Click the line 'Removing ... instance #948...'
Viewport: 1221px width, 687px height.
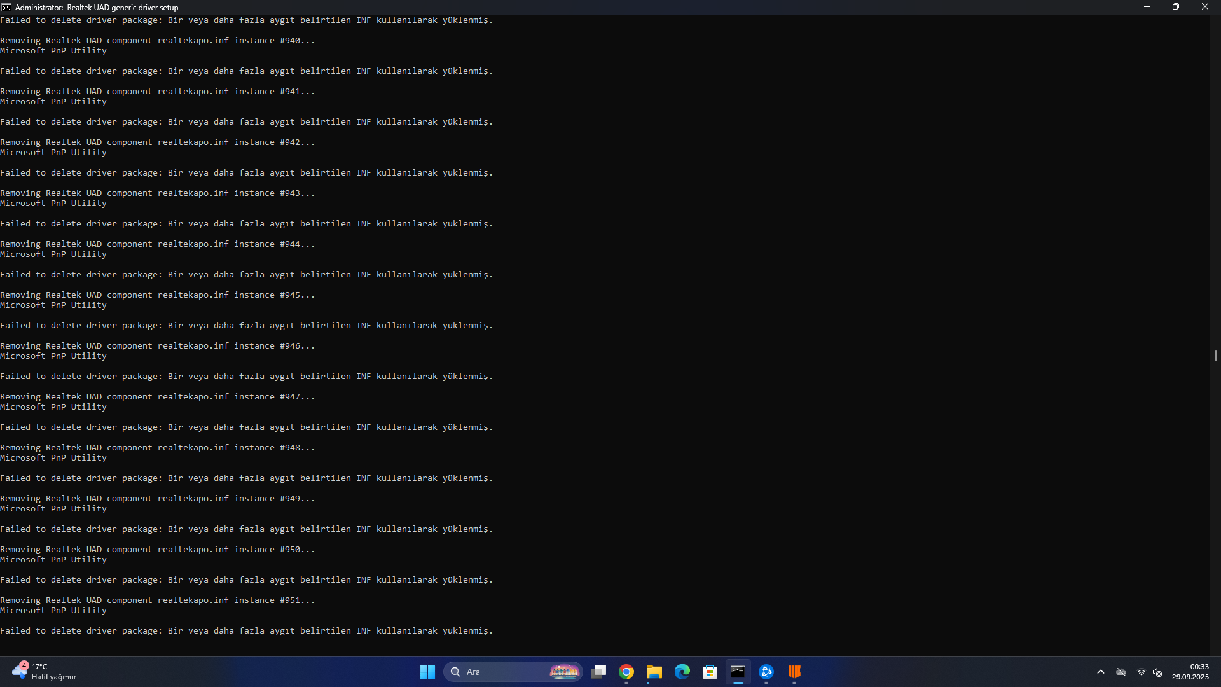158,447
